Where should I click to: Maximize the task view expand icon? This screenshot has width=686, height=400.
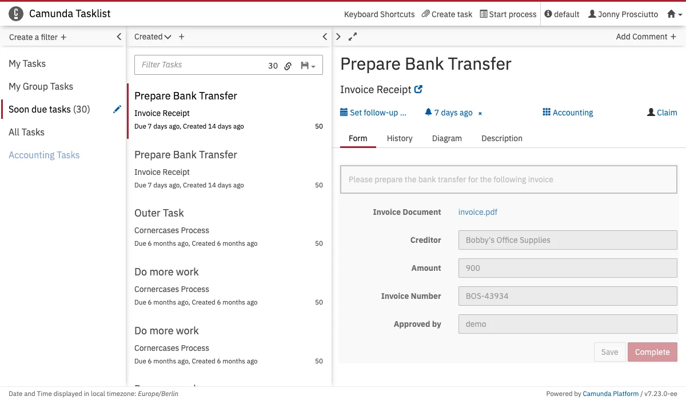(353, 37)
